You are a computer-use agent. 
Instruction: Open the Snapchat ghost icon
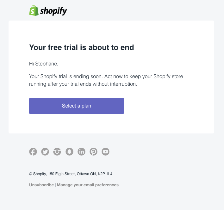[x=69, y=152]
